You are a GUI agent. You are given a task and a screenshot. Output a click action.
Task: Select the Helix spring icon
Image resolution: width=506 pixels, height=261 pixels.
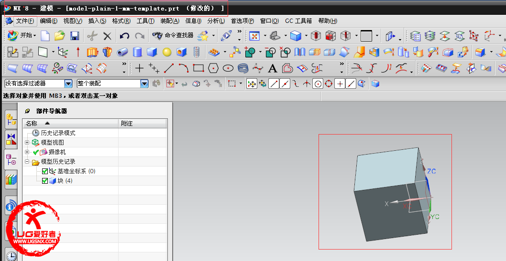click(x=243, y=68)
